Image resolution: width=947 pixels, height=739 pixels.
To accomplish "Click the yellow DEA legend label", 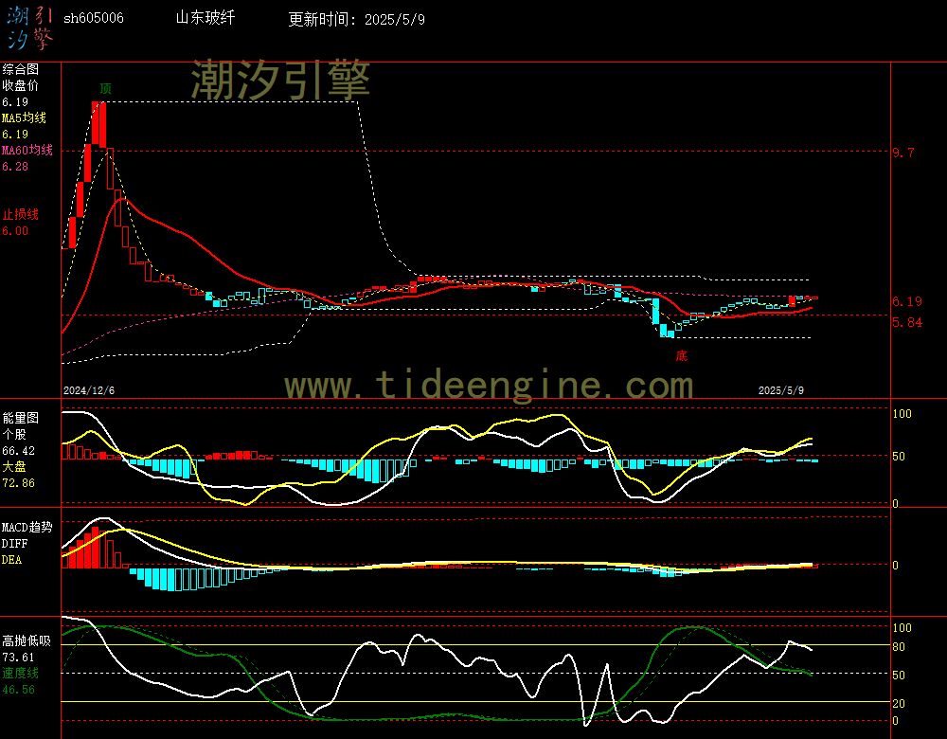I will pyautogui.click(x=11, y=560).
